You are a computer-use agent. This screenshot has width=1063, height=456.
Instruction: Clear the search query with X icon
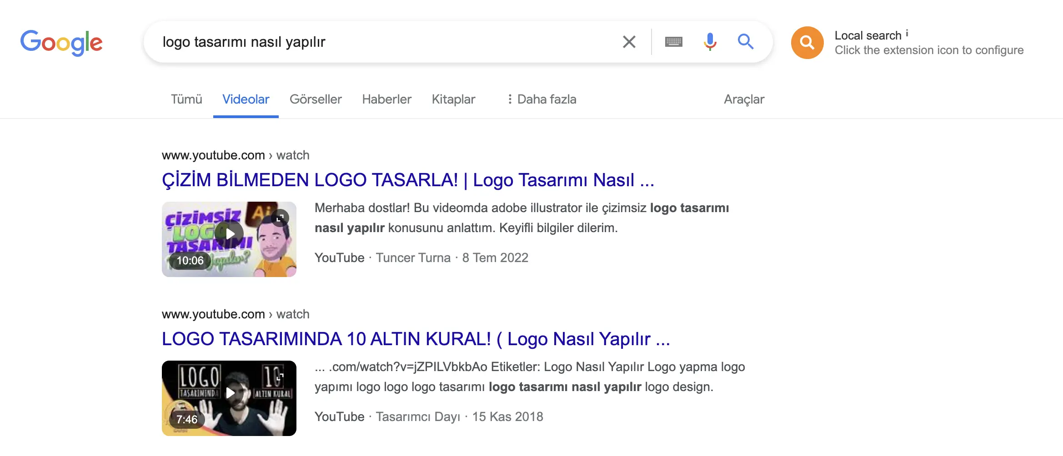point(629,42)
